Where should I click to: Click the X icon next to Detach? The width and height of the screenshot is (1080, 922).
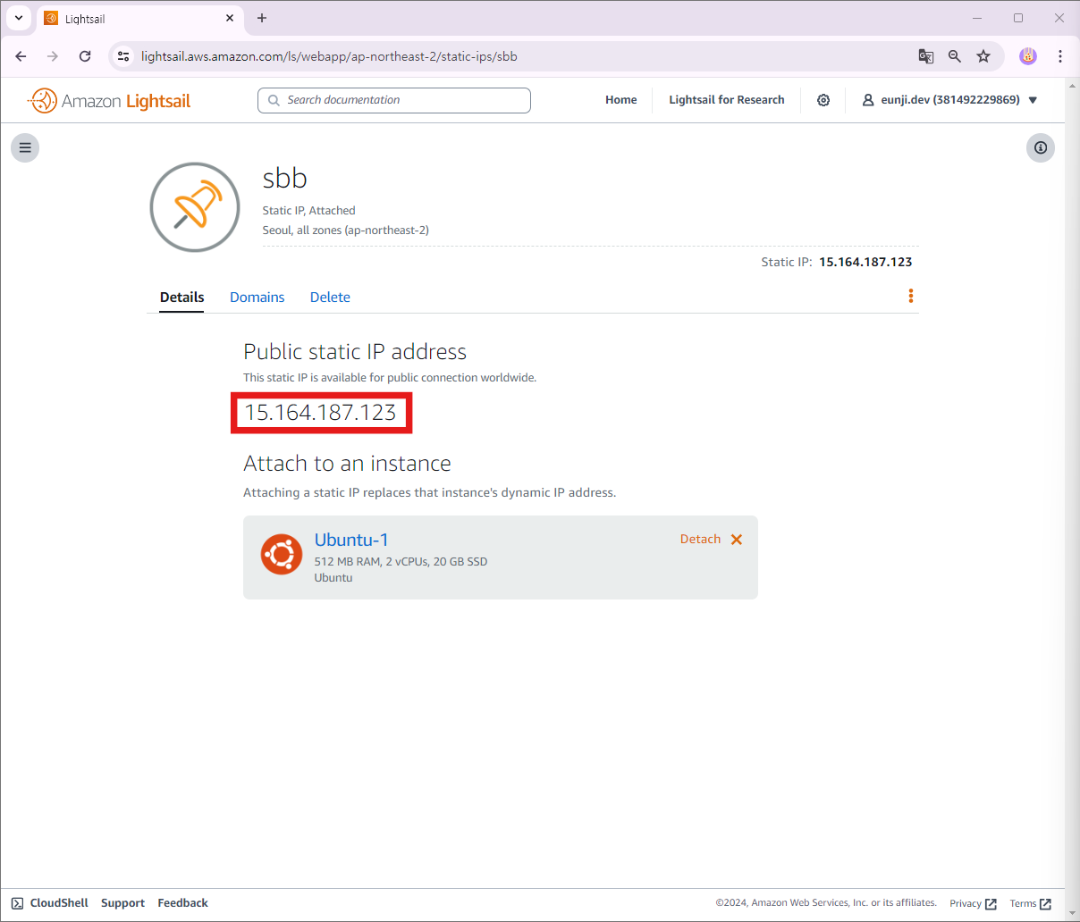pyautogui.click(x=737, y=540)
